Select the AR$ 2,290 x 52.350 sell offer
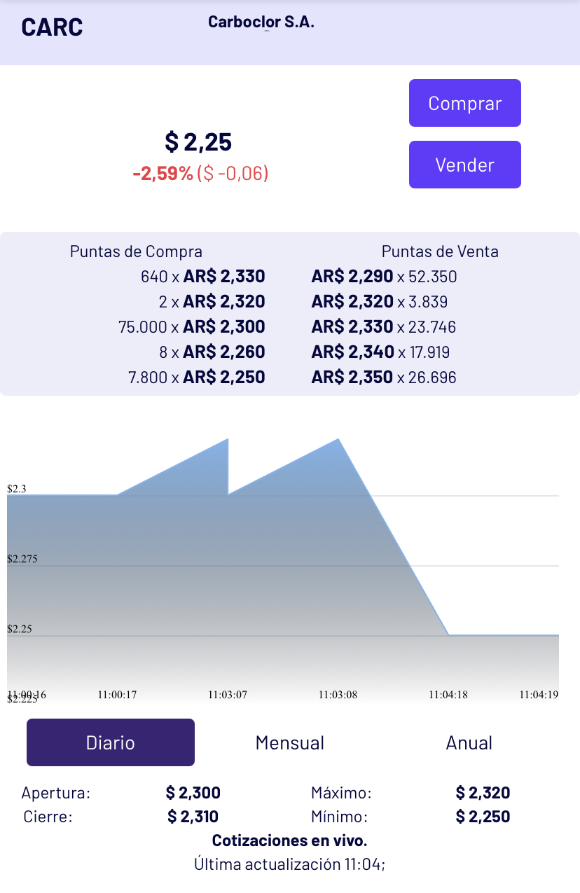Image resolution: width=580 pixels, height=893 pixels. (x=384, y=277)
